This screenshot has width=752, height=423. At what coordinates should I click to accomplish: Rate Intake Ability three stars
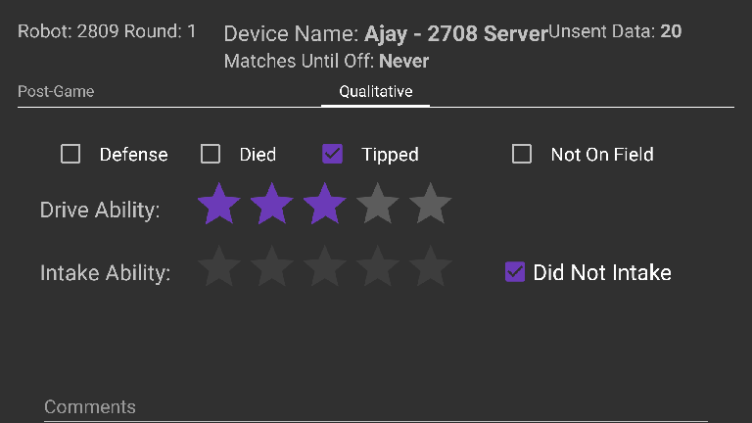324,268
